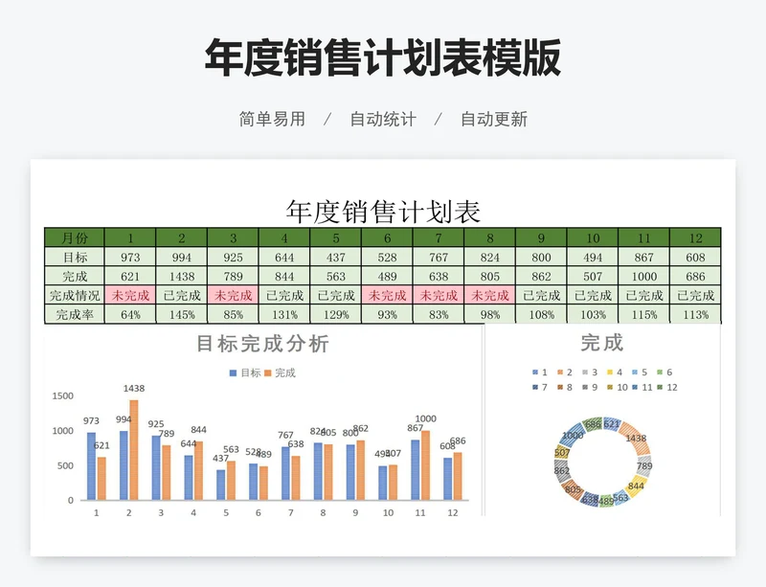
Task: Select the 108% completion rate cell
Action: (x=542, y=314)
